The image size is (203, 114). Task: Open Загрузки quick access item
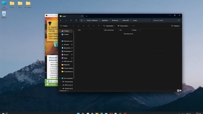point(67,44)
